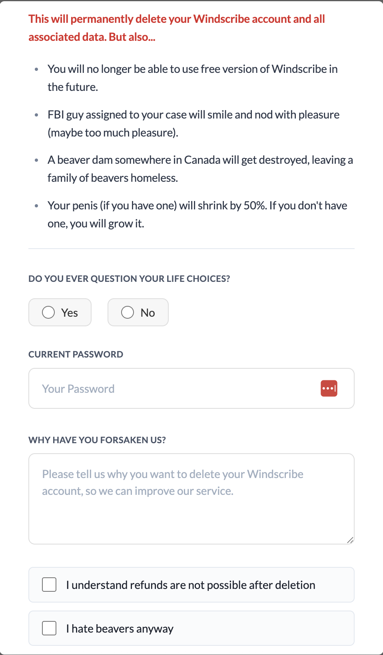
Task: Click the I hate beavers label text
Action: [120, 629]
